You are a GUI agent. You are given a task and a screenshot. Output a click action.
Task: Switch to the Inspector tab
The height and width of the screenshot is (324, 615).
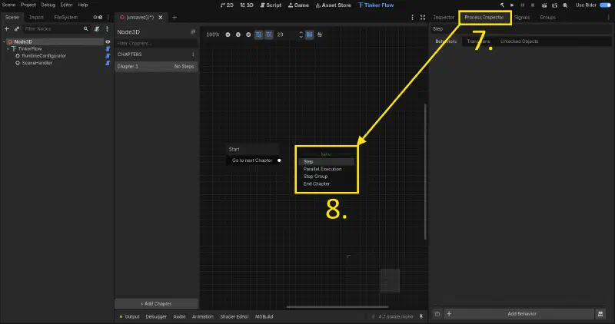pyautogui.click(x=444, y=17)
